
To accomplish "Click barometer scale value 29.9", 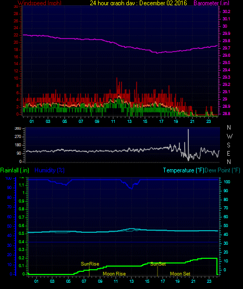I will (x=226, y=33).
